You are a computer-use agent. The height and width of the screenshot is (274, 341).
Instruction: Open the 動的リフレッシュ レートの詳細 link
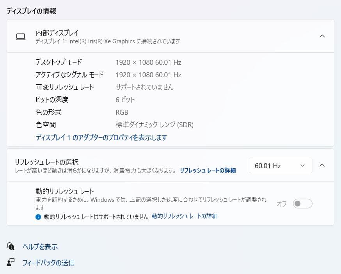(x=185, y=216)
